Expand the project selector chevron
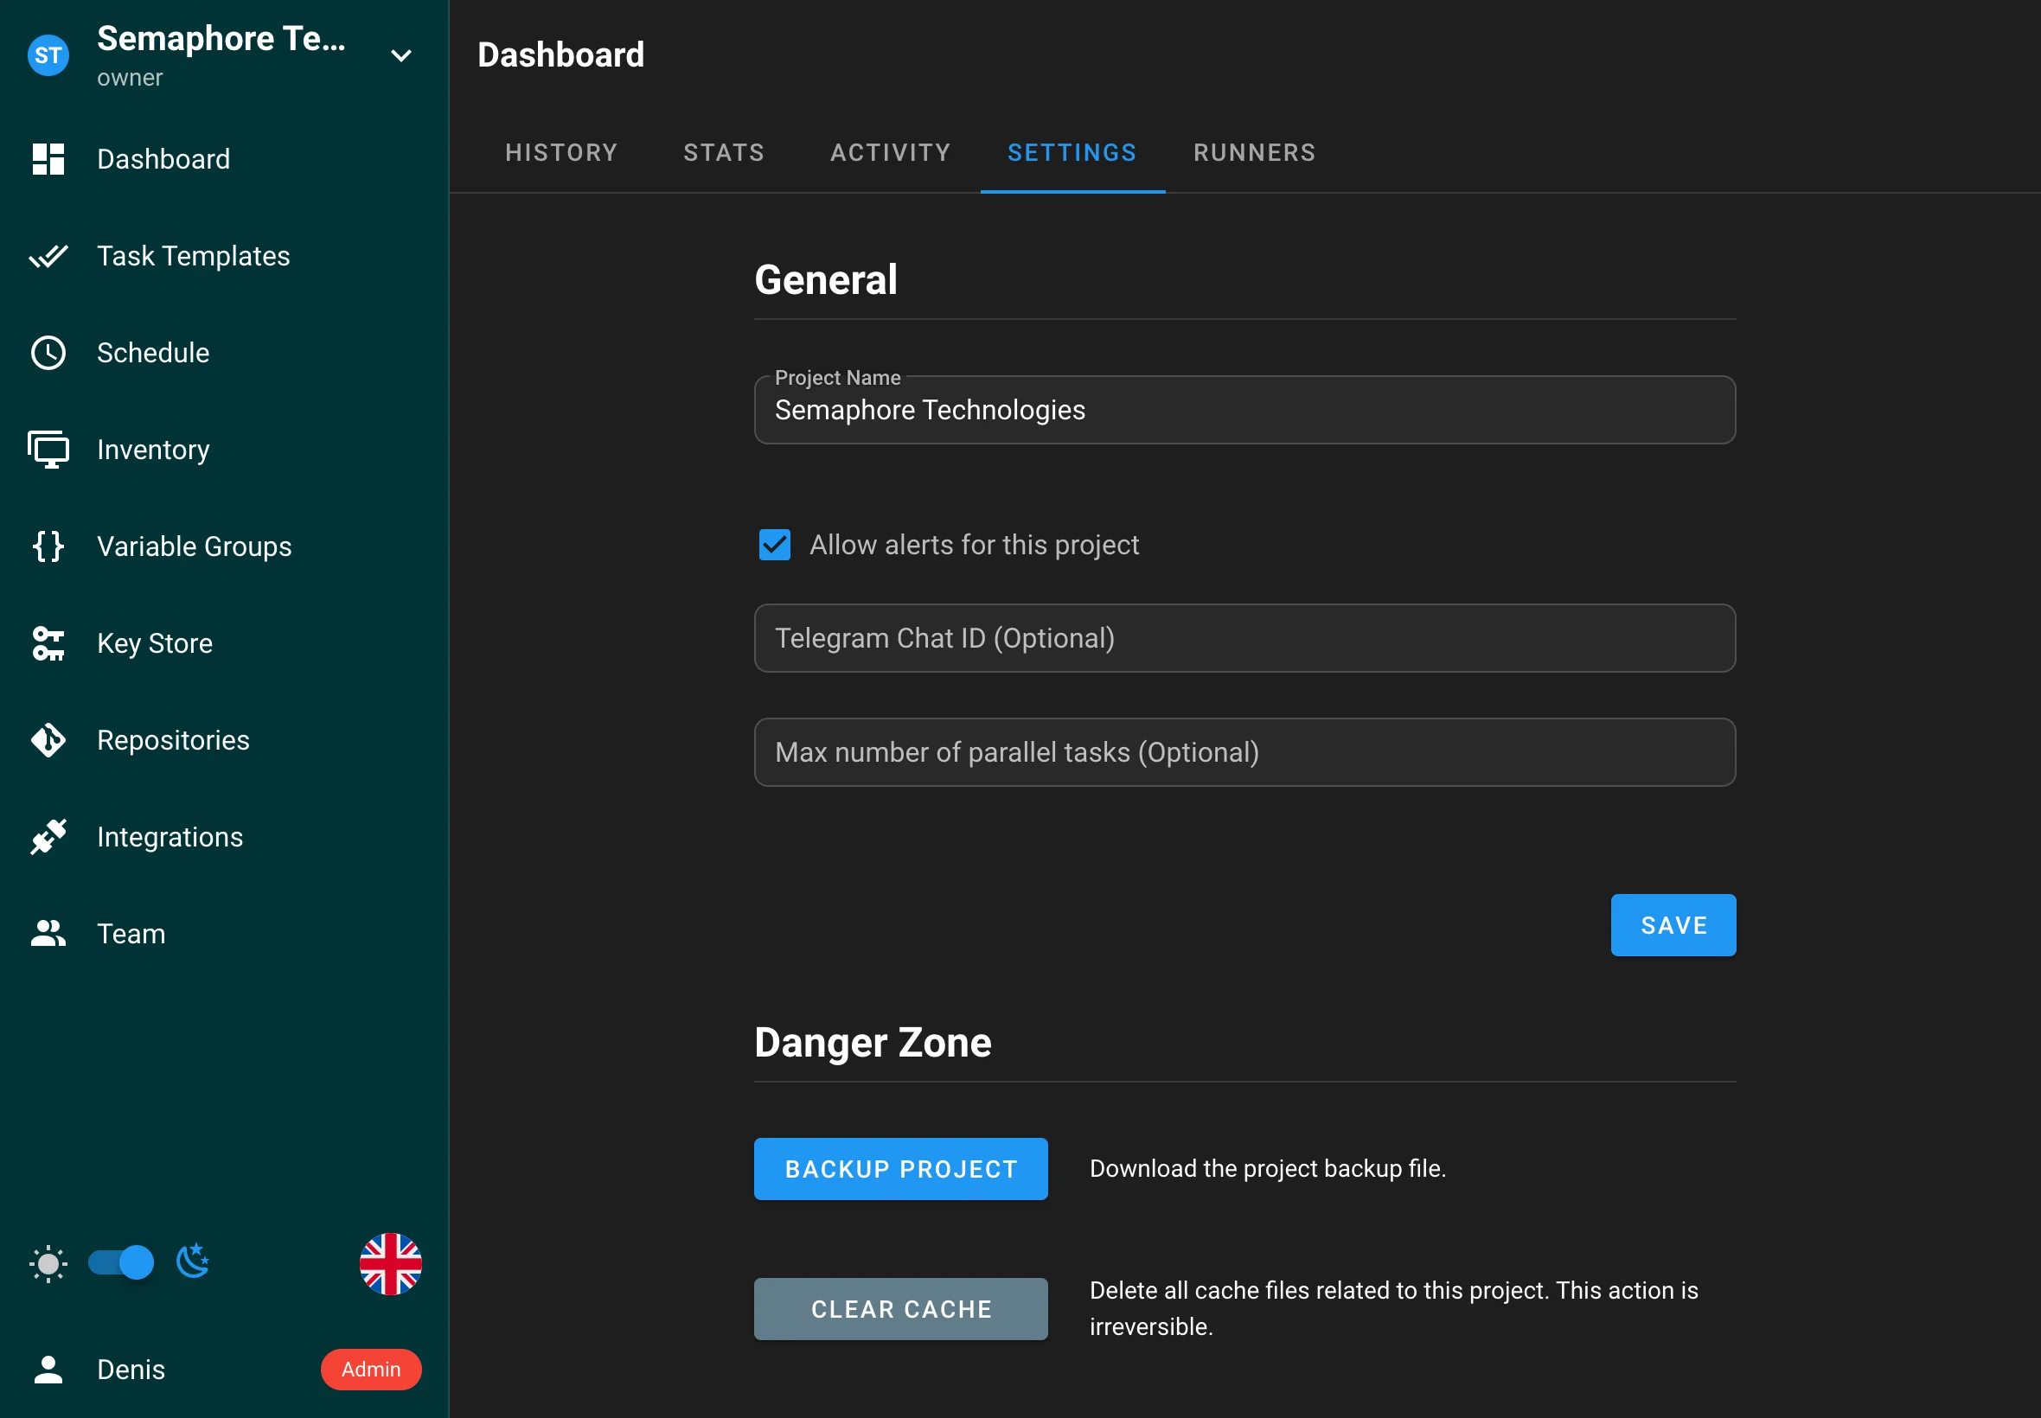Image resolution: width=2041 pixels, height=1418 pixels. point(400,56)
